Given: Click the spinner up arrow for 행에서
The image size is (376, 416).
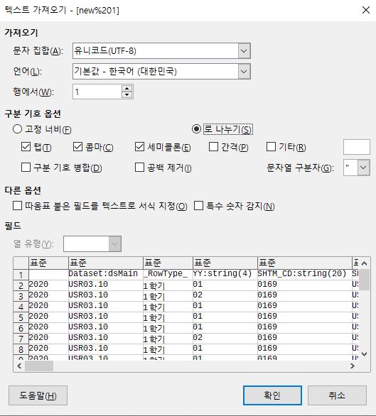Looking at the screenshot, I should click(x=127, y=89).
